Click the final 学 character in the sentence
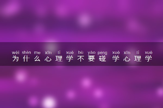 point(149,59)
